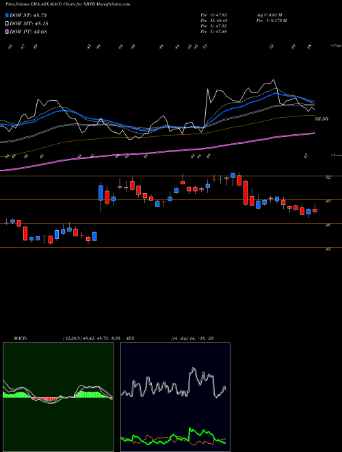Click the blue DOW ST legend swatch
Image resolution: width=342 pixels, height=452 pixels.
(x=7, y=15)
